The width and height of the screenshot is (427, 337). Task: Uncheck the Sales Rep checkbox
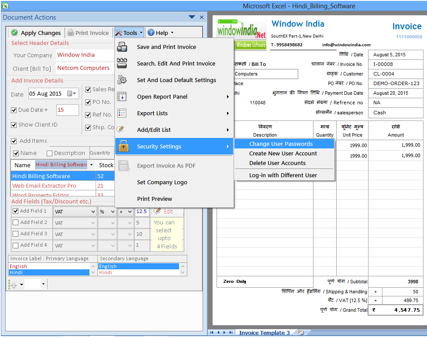point(88,89)
